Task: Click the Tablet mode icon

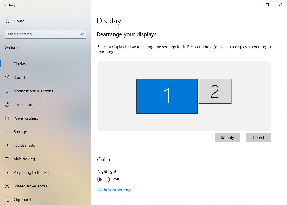Action: coord(7,145)
